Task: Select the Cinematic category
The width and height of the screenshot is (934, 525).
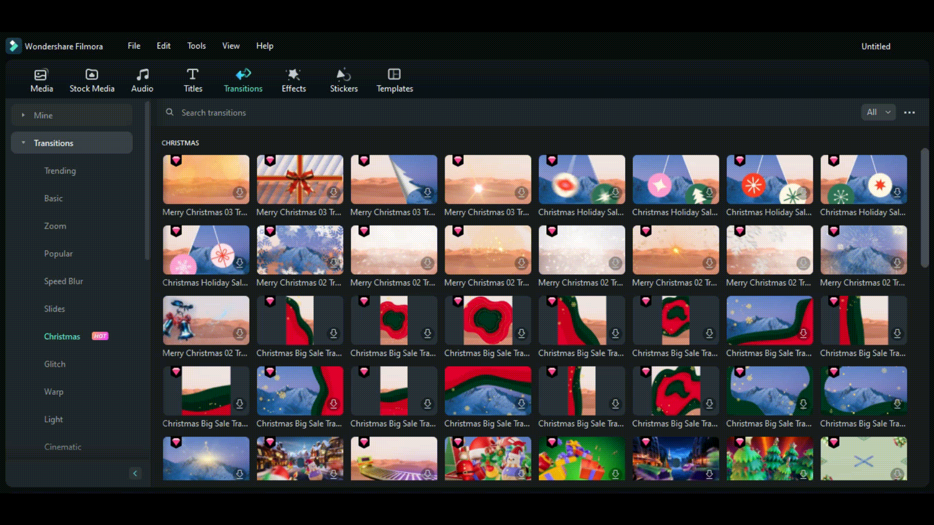Action: pos(62,447)
